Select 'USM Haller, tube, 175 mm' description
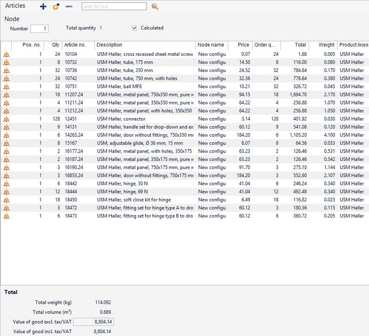Screen dimensions: 369x336 125,62
